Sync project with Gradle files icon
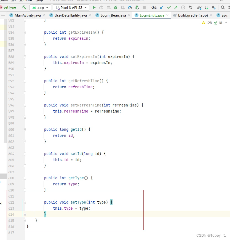230x240 pixels. [199, 7]
